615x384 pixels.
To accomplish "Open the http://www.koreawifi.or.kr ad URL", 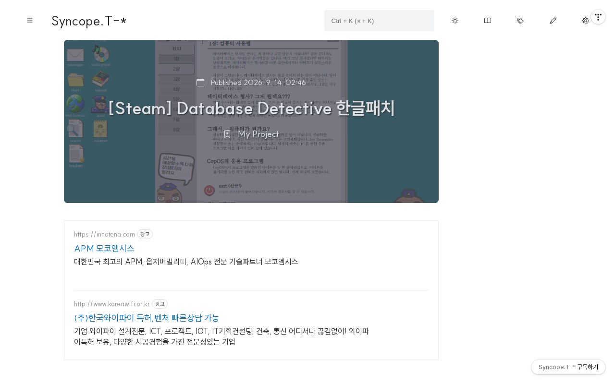I will click(x=112, y=304).
